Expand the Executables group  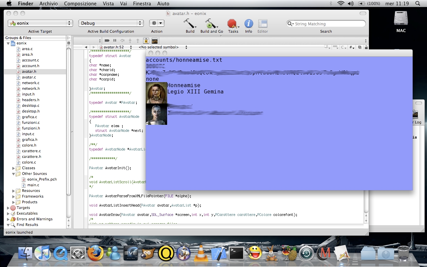[x=8, y=214]
